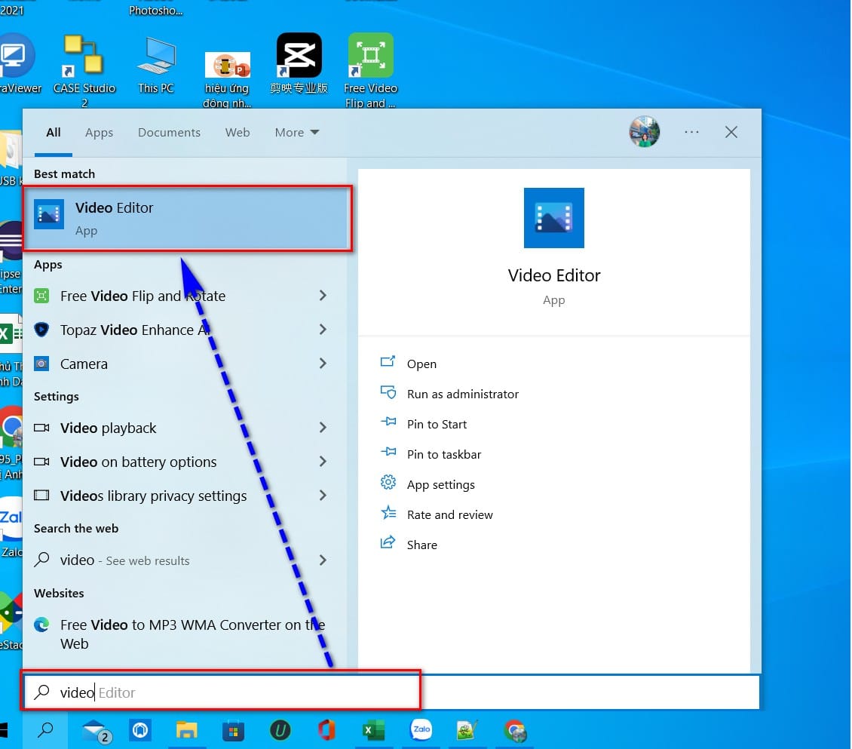Open the notepad pencil app on taskbar
Screen dimensions: 852x749
(x=467, y=730)
